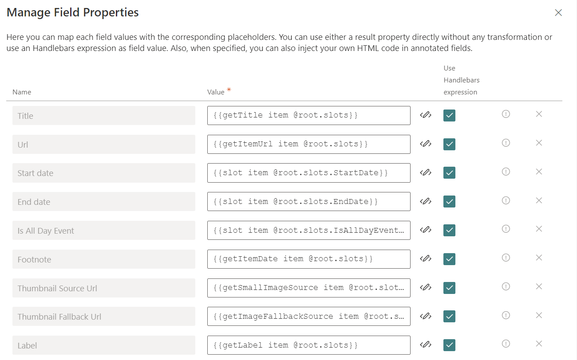Open code editor for Start date value
Screen dimensions: 577x360
[426, 172]
